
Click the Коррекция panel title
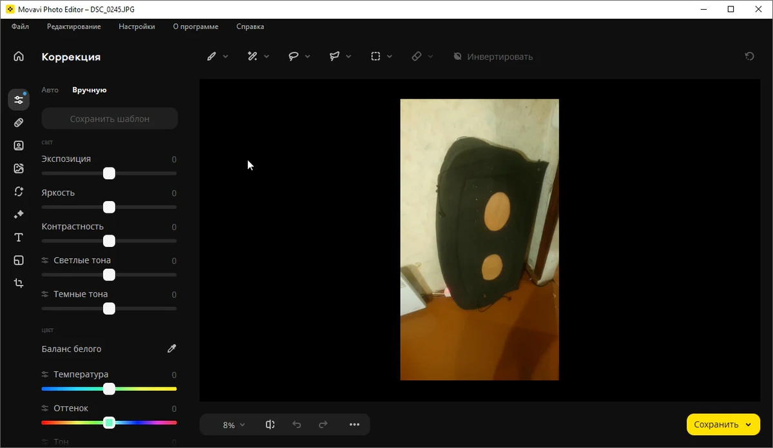click(x=71, y=57)
